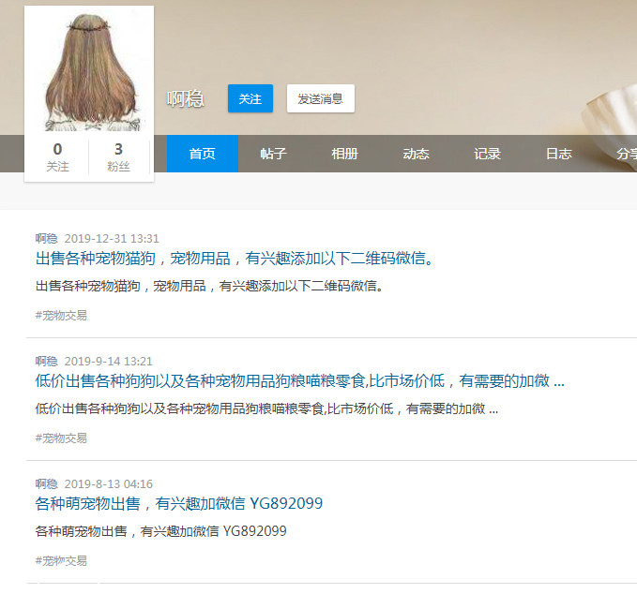Open the following count showing 0
This screenshot has height=594, width=637.
pos(57,156)
